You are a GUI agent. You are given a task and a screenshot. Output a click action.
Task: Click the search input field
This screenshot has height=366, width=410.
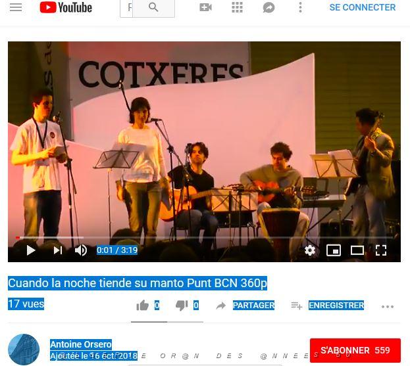pyautogui.click(x=126, y=8)
